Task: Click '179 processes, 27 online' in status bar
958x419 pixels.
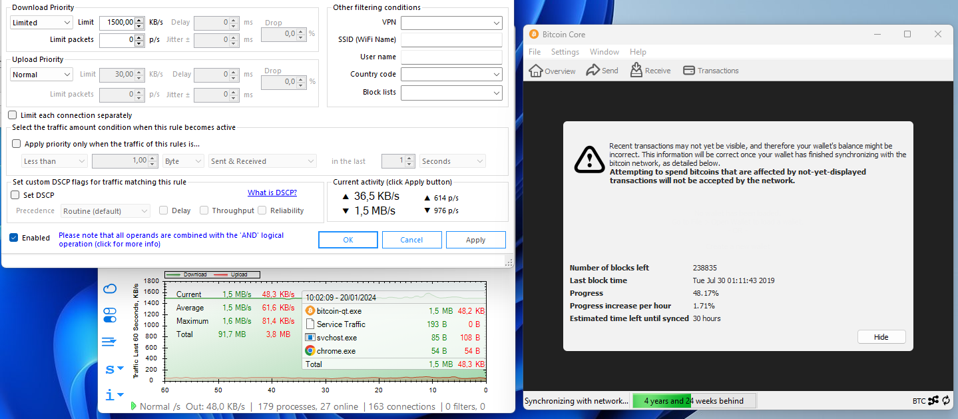Action: (x=308, y=406)
